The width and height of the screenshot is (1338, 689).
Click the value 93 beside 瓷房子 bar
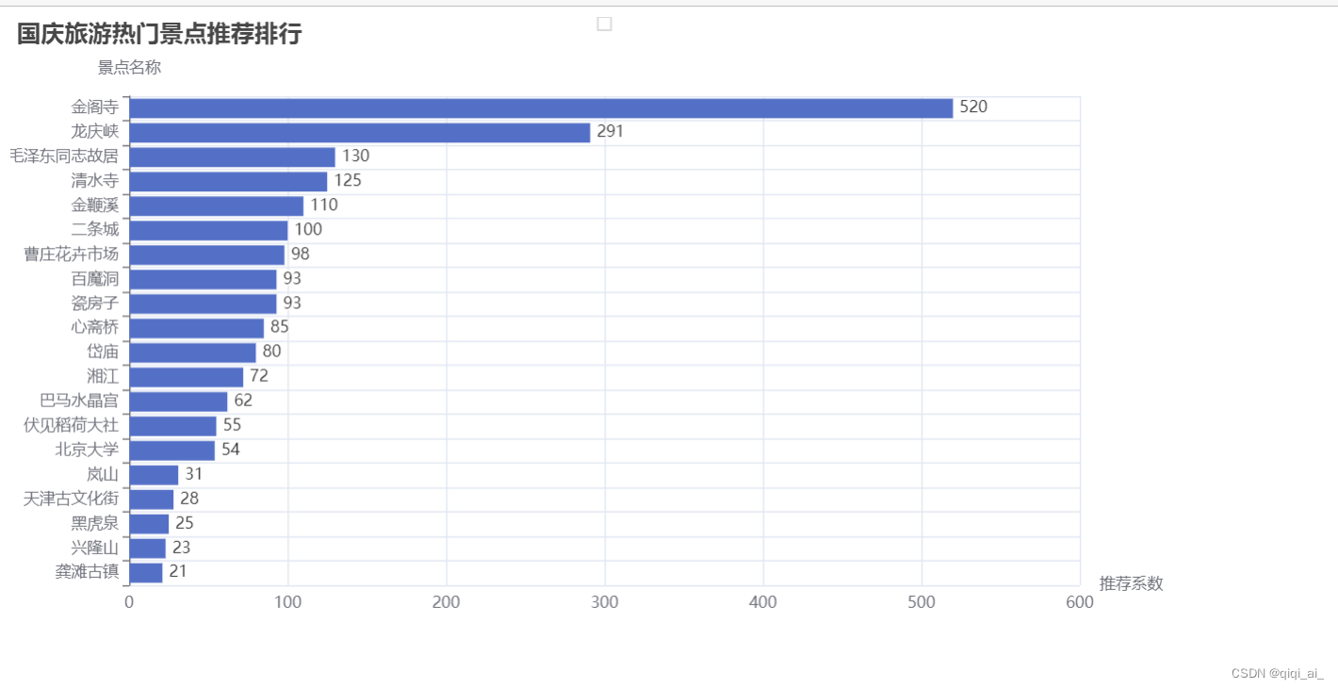point(292,303)
